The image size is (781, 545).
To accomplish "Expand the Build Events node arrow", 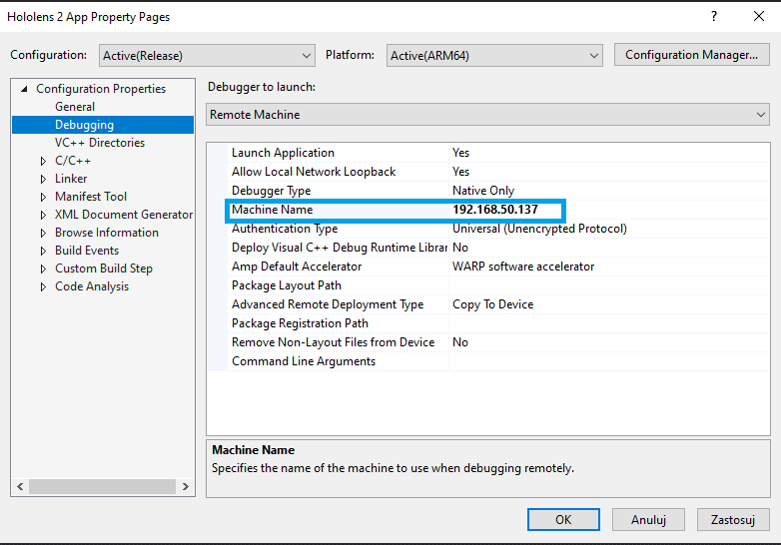I will tap(43, 251).
